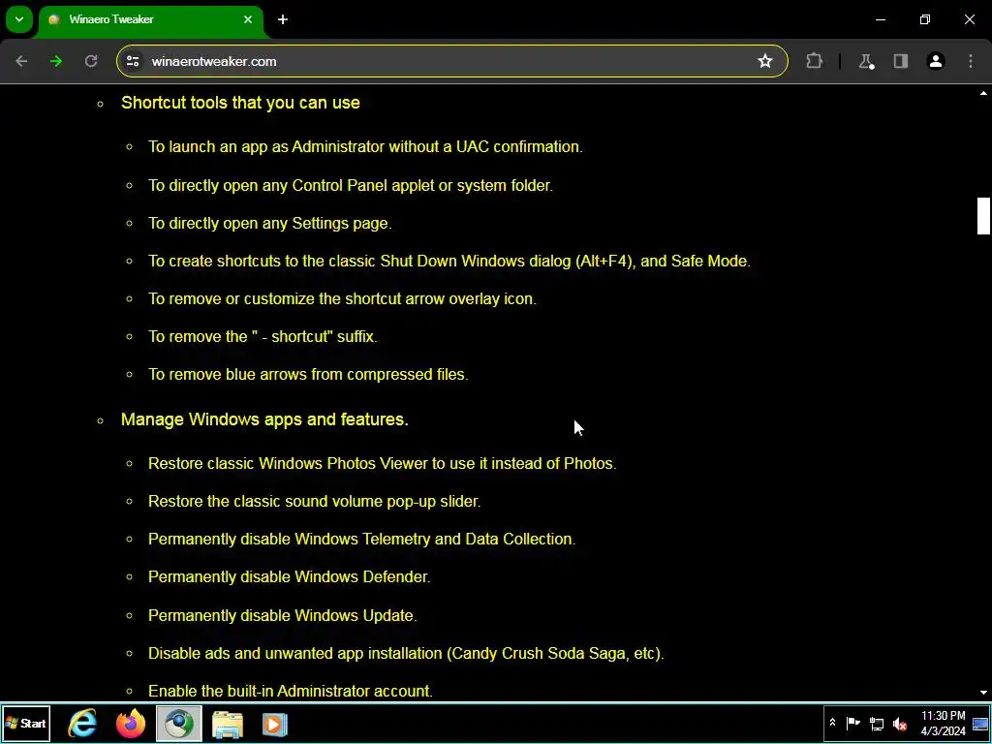Screen dimensions: 992x744
Task: Click "Permanently disable Windows Telemetry" line
Action: pyautogui.click(x=362, y=539)
